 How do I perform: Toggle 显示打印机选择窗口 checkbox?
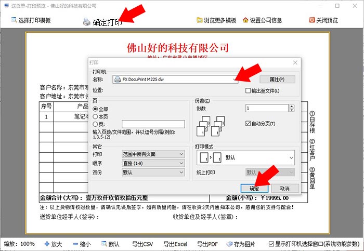(271, 244)
